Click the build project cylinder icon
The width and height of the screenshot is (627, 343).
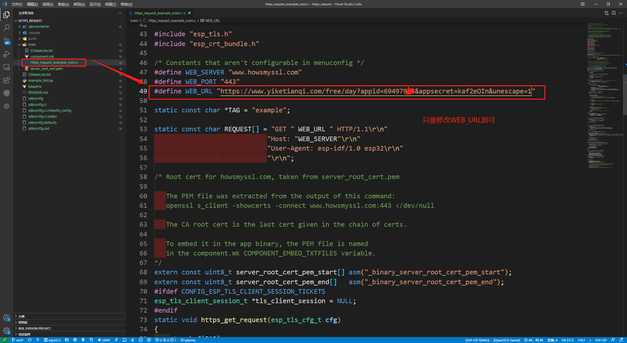[91, 340]
